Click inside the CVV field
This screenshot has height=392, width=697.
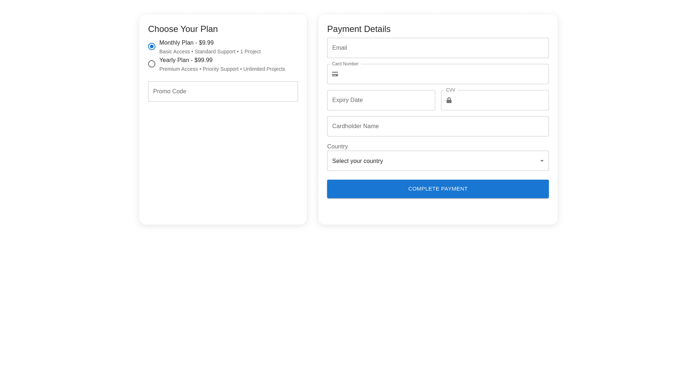[499, 100]
